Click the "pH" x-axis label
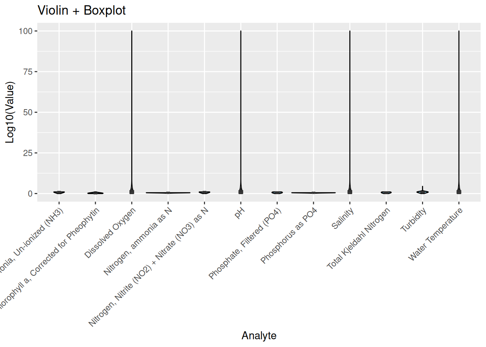Screen dimensions: 486x347 pos(239,213)
